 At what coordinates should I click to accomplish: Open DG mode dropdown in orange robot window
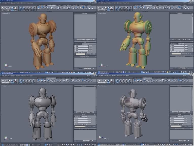click(87, 68)
